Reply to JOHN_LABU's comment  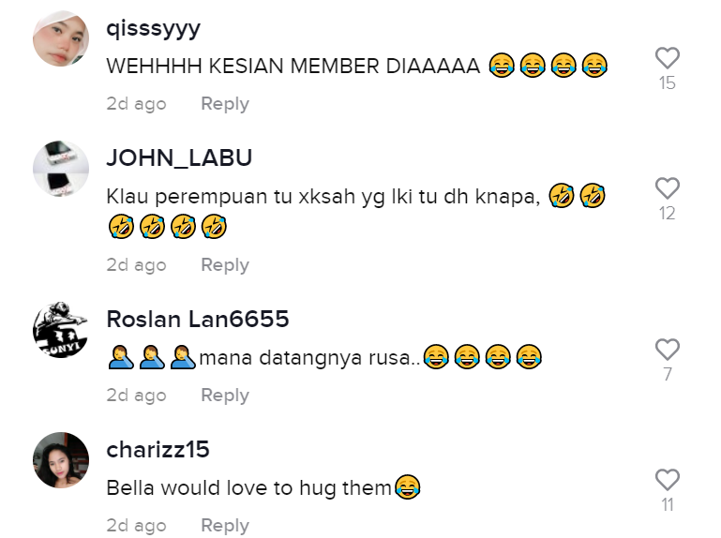point(225,265)
